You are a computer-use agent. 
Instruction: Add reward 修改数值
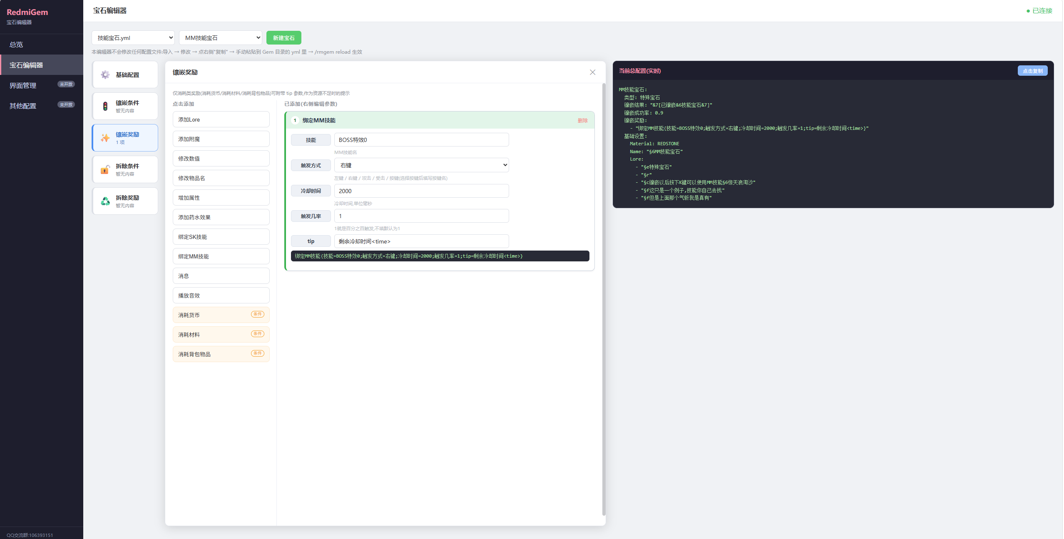click(221, 159)
